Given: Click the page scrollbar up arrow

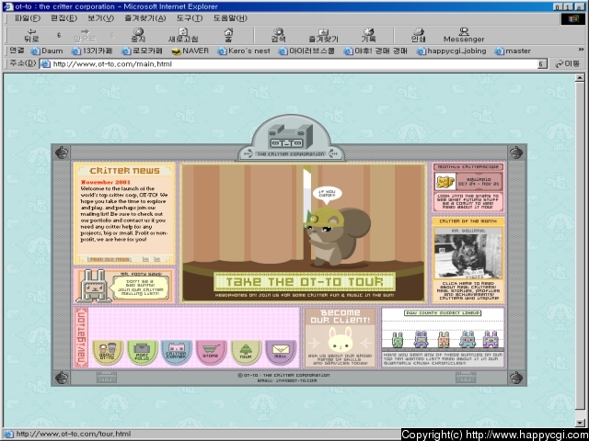Looking at the screenshot, I should (x=580, y=78).
